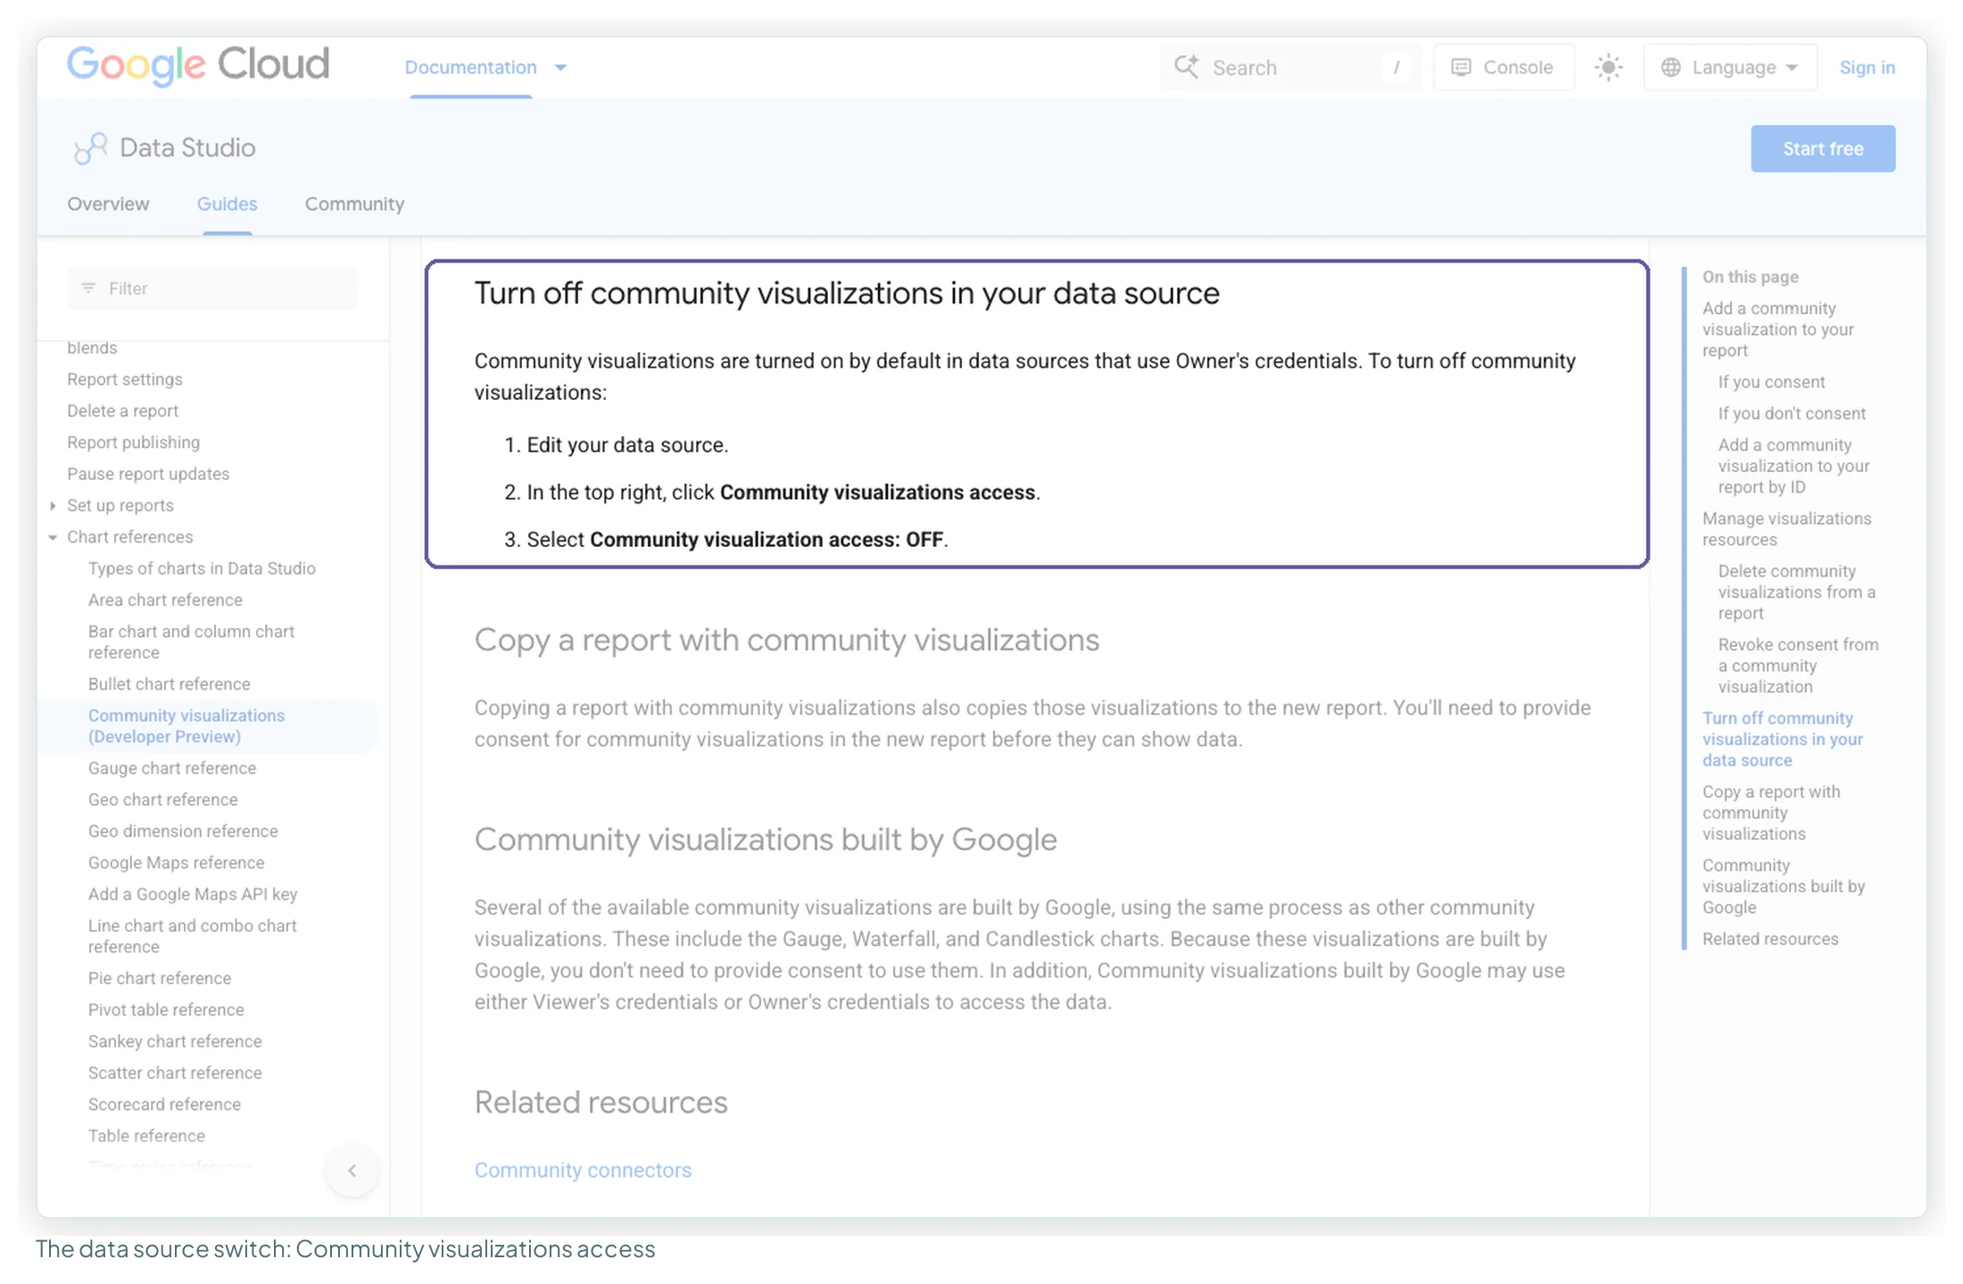Open the Community connectors link
Viewport: 1963px width, 1284px height.
pyautogui.click(x=583, y=1170)
